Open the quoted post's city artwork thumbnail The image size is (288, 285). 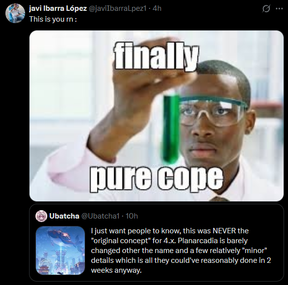tap(60, 250)
